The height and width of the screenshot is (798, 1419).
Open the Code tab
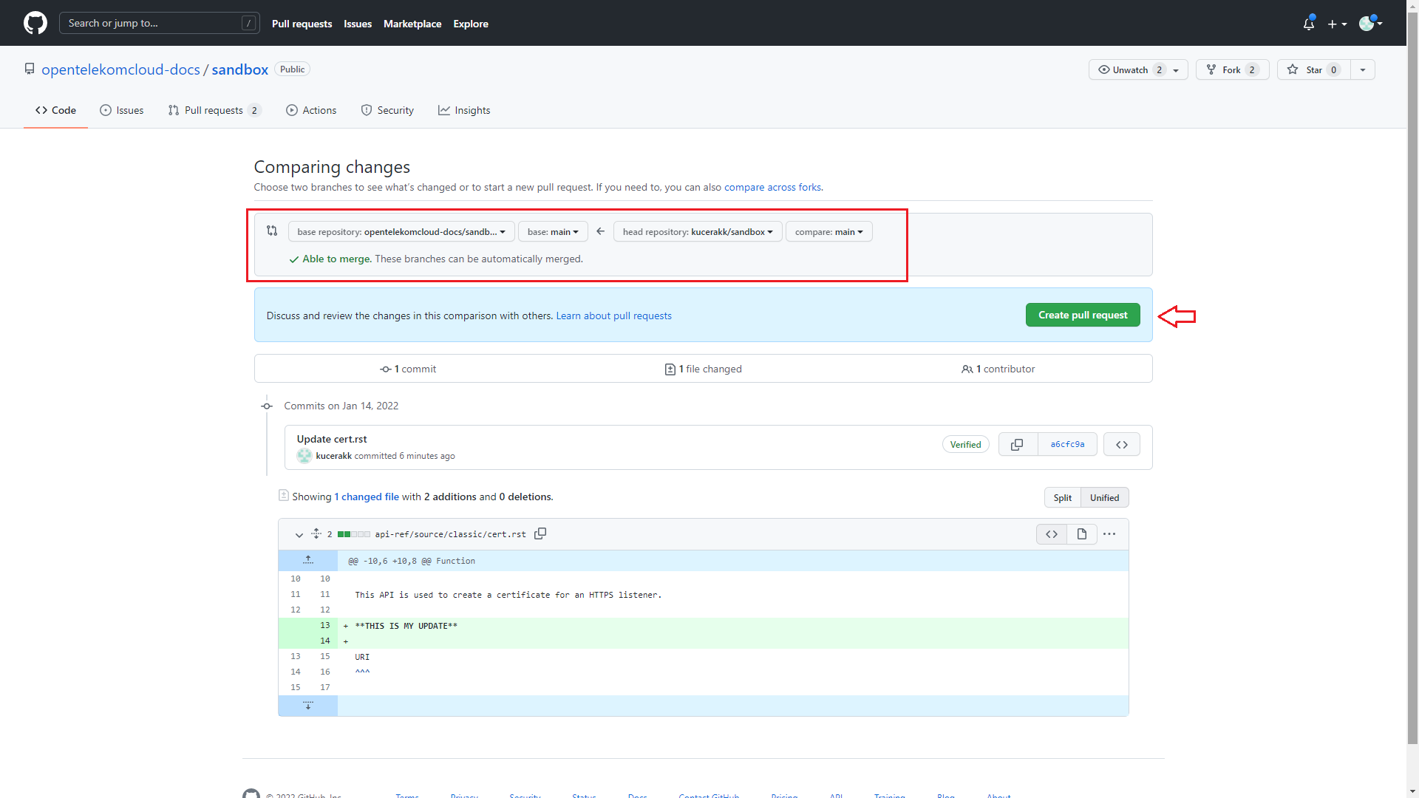(55, 110)
